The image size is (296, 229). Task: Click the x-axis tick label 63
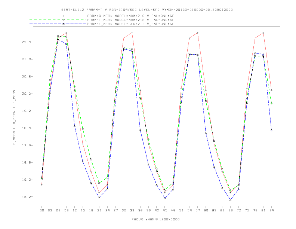214,210
